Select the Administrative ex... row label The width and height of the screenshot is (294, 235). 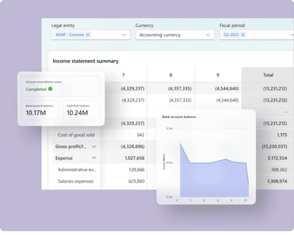[x=77, y=170]
